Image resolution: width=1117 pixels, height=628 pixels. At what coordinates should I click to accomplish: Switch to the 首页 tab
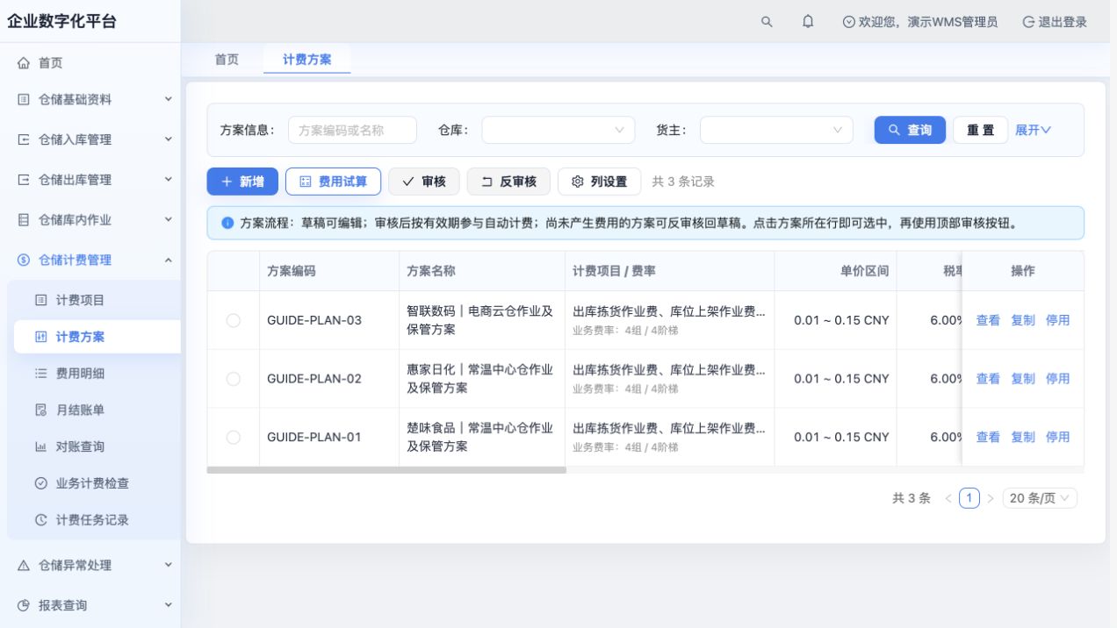[x=227, y=60]
